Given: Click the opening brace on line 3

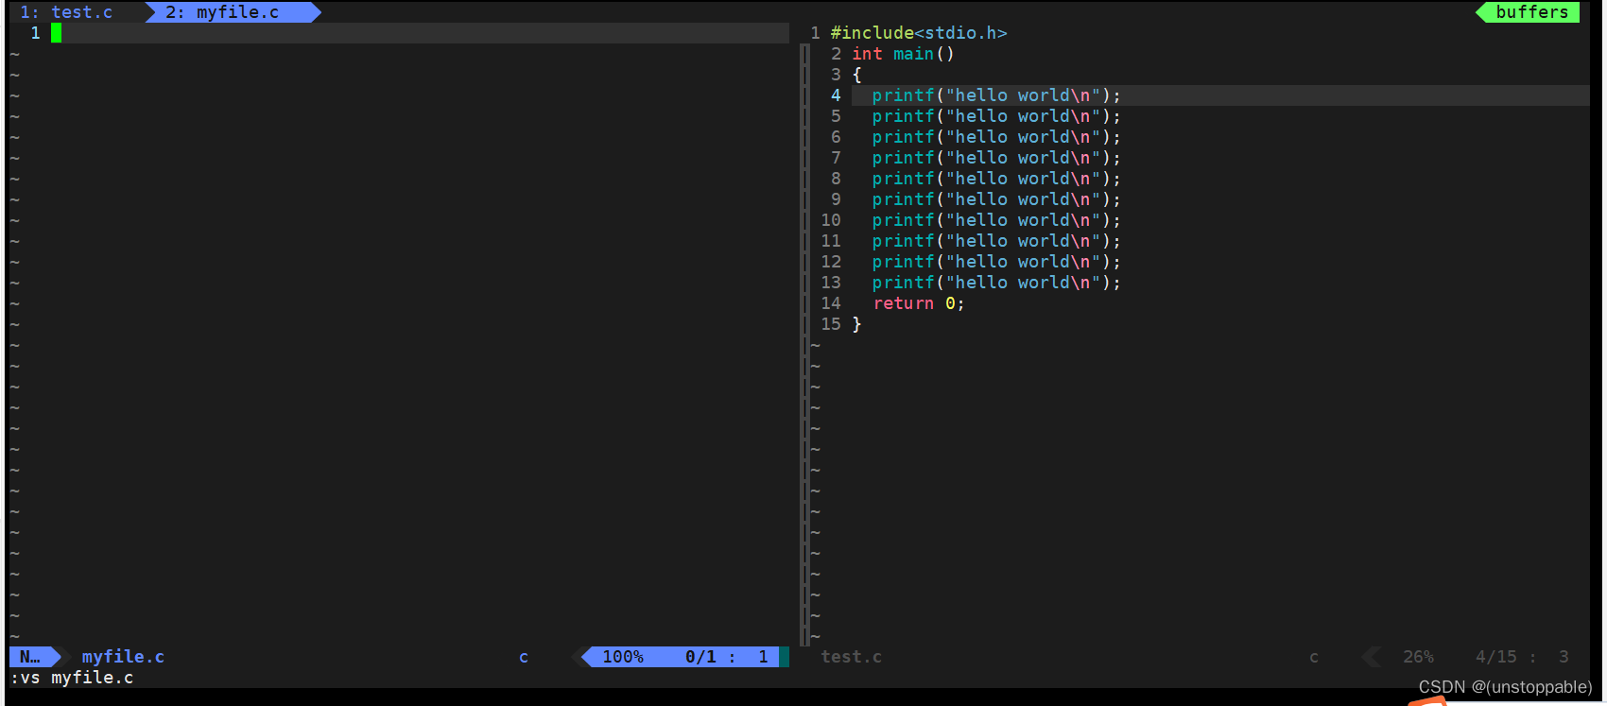Looking at the screenshot, I should [x=857, y=75].
